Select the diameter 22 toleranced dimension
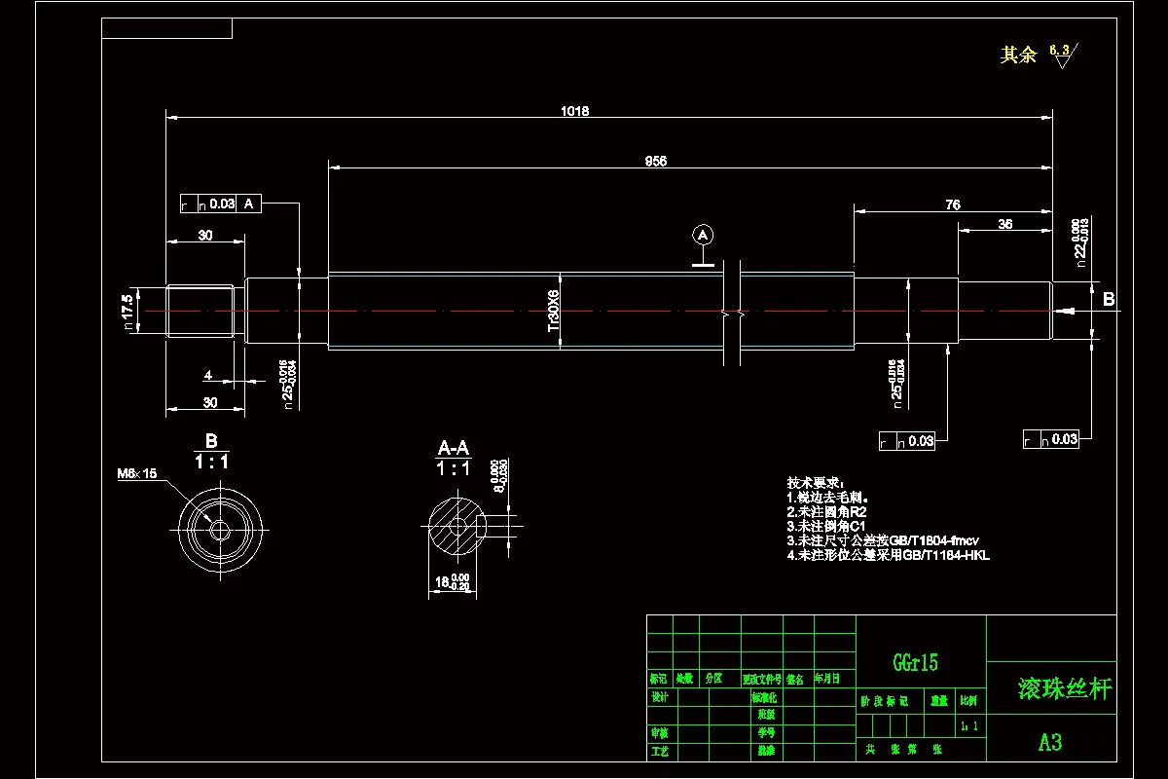 (x=1080, y=241)
